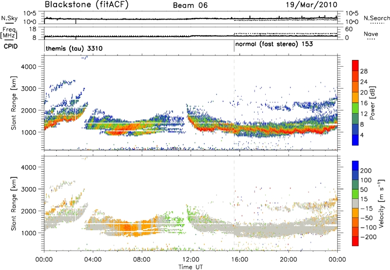Click the themis (tau) 3310 annotation

click(x=74, y=48)
